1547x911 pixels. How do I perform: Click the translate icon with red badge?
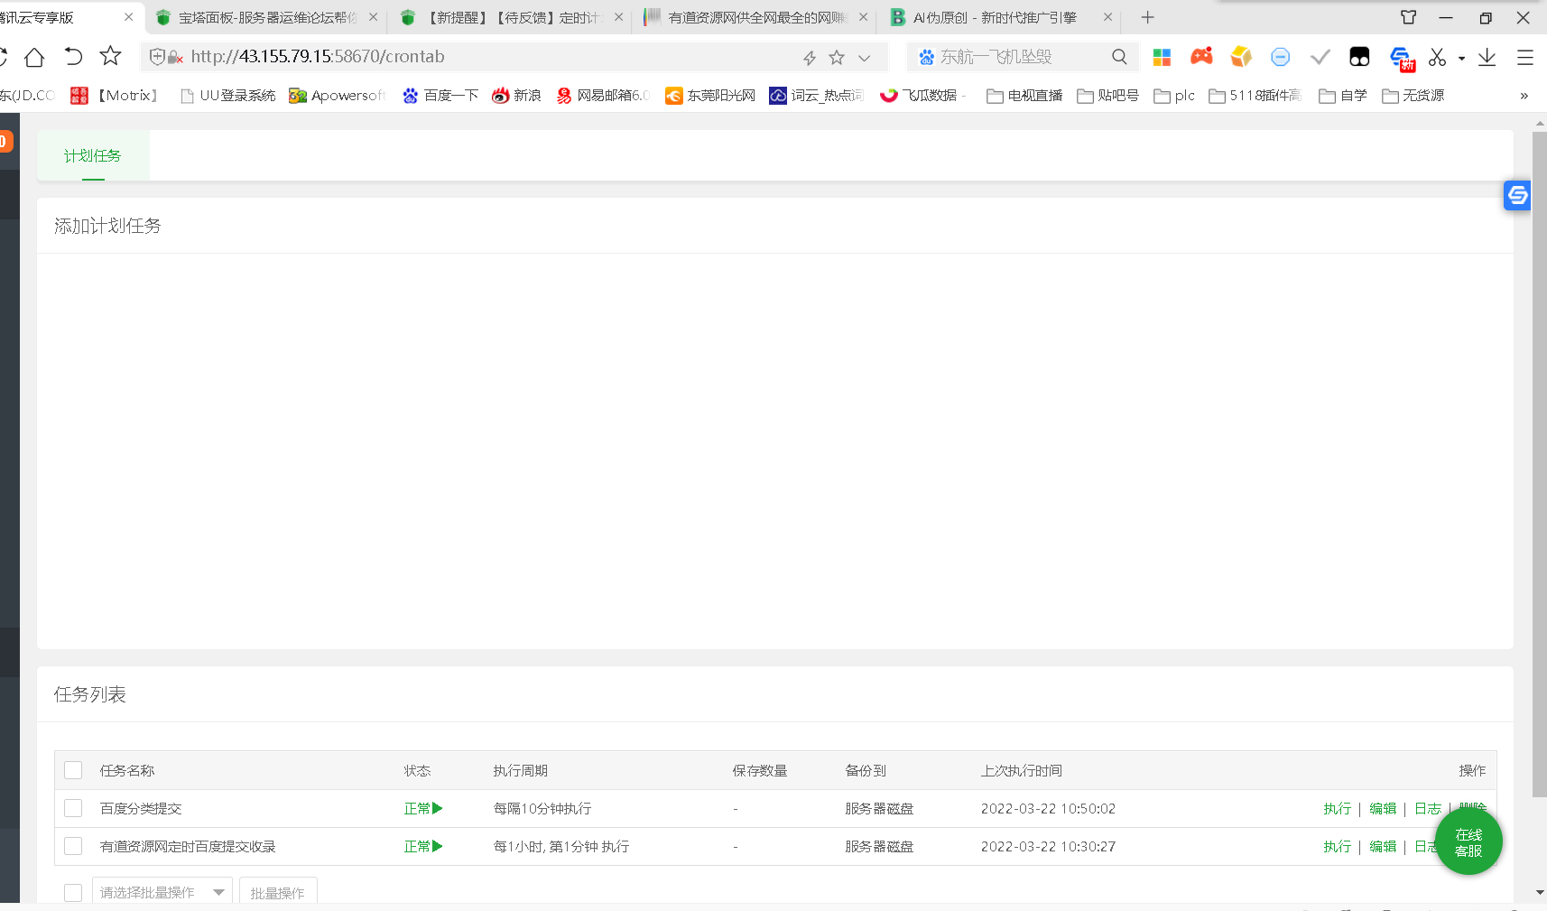(1402, 59)
